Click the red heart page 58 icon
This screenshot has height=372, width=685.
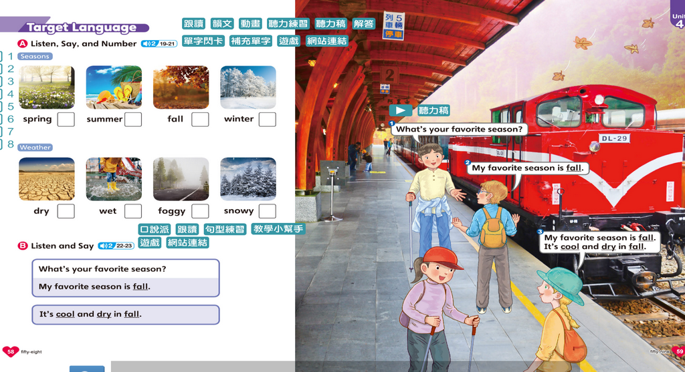(x=11, y=351)
